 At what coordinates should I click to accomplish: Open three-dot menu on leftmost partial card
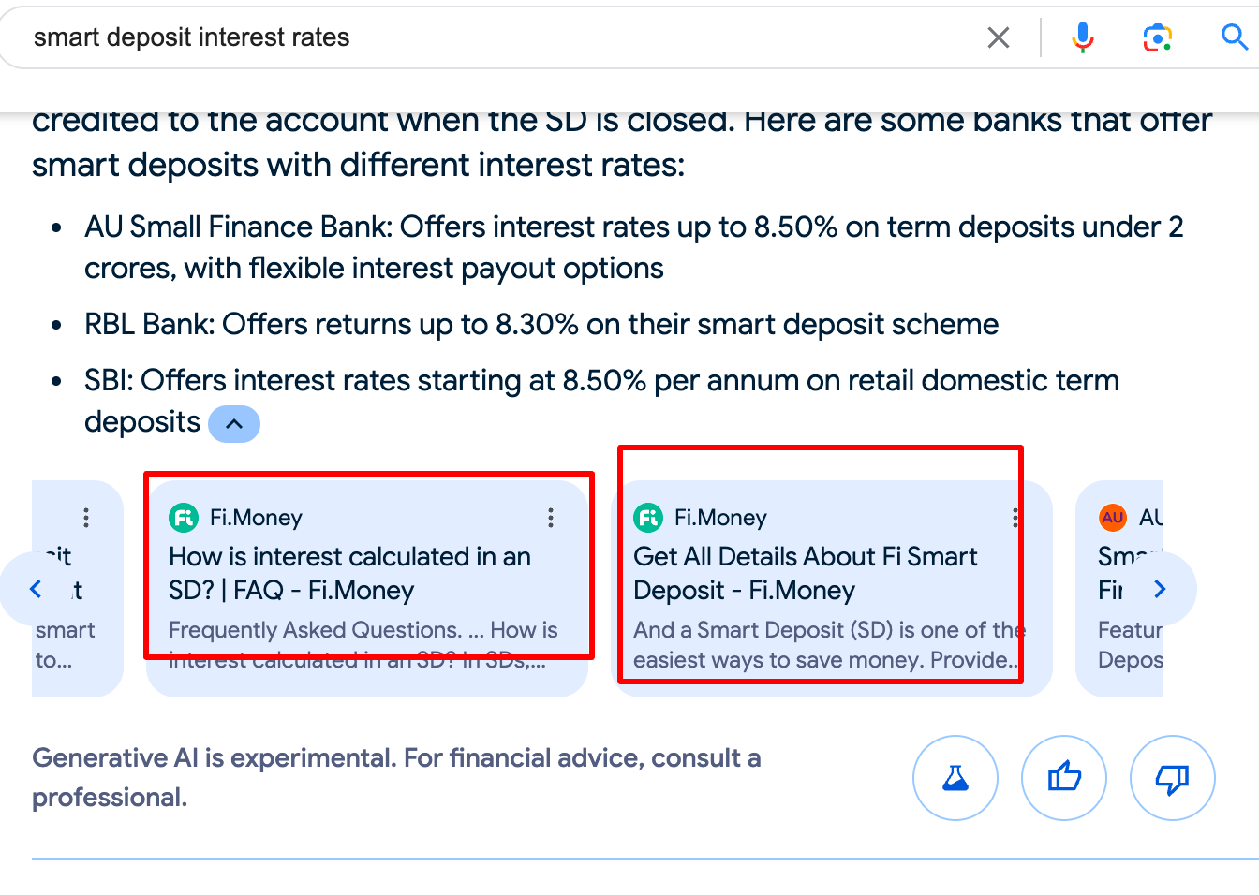tap(86, 518)
